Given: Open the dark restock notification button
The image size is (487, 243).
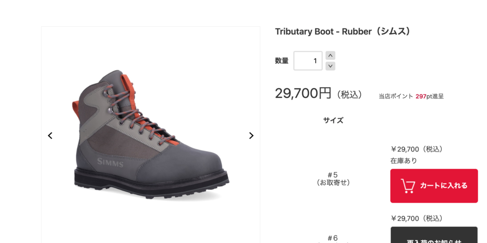Looking at the screenshot, I should coord(434,235).
